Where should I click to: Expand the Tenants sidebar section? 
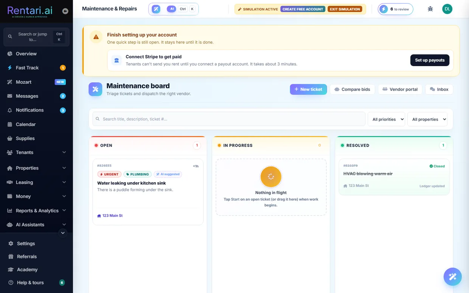pos(36,152)
